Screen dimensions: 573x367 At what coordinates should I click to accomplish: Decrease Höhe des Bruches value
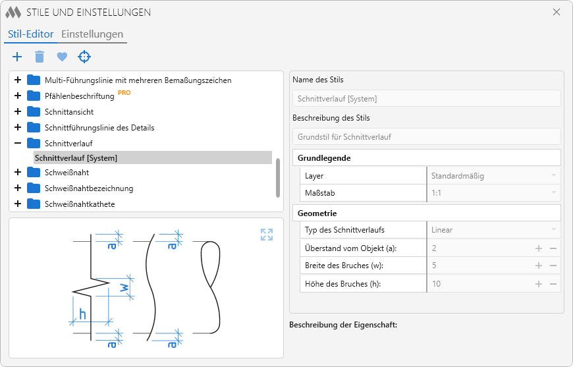pos(553,284)
